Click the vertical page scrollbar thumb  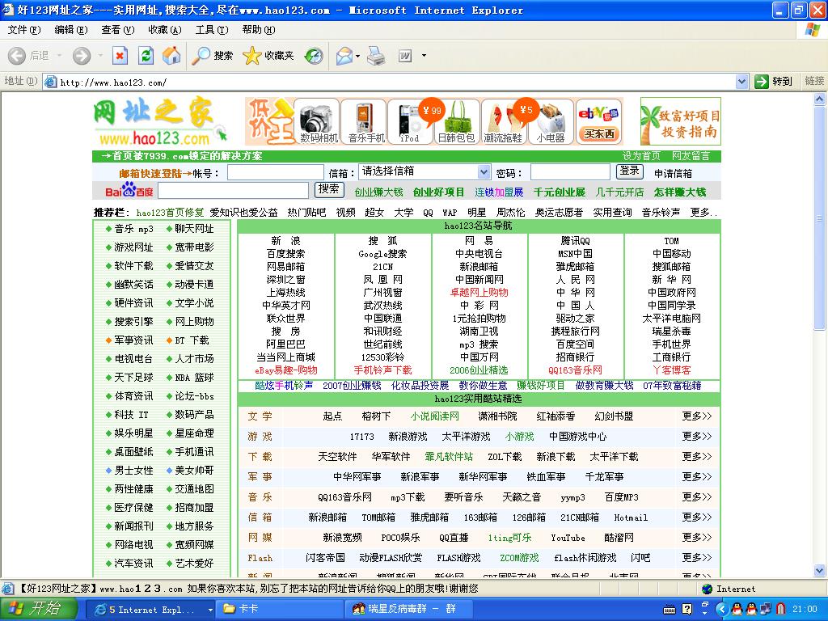pos(821,218)
